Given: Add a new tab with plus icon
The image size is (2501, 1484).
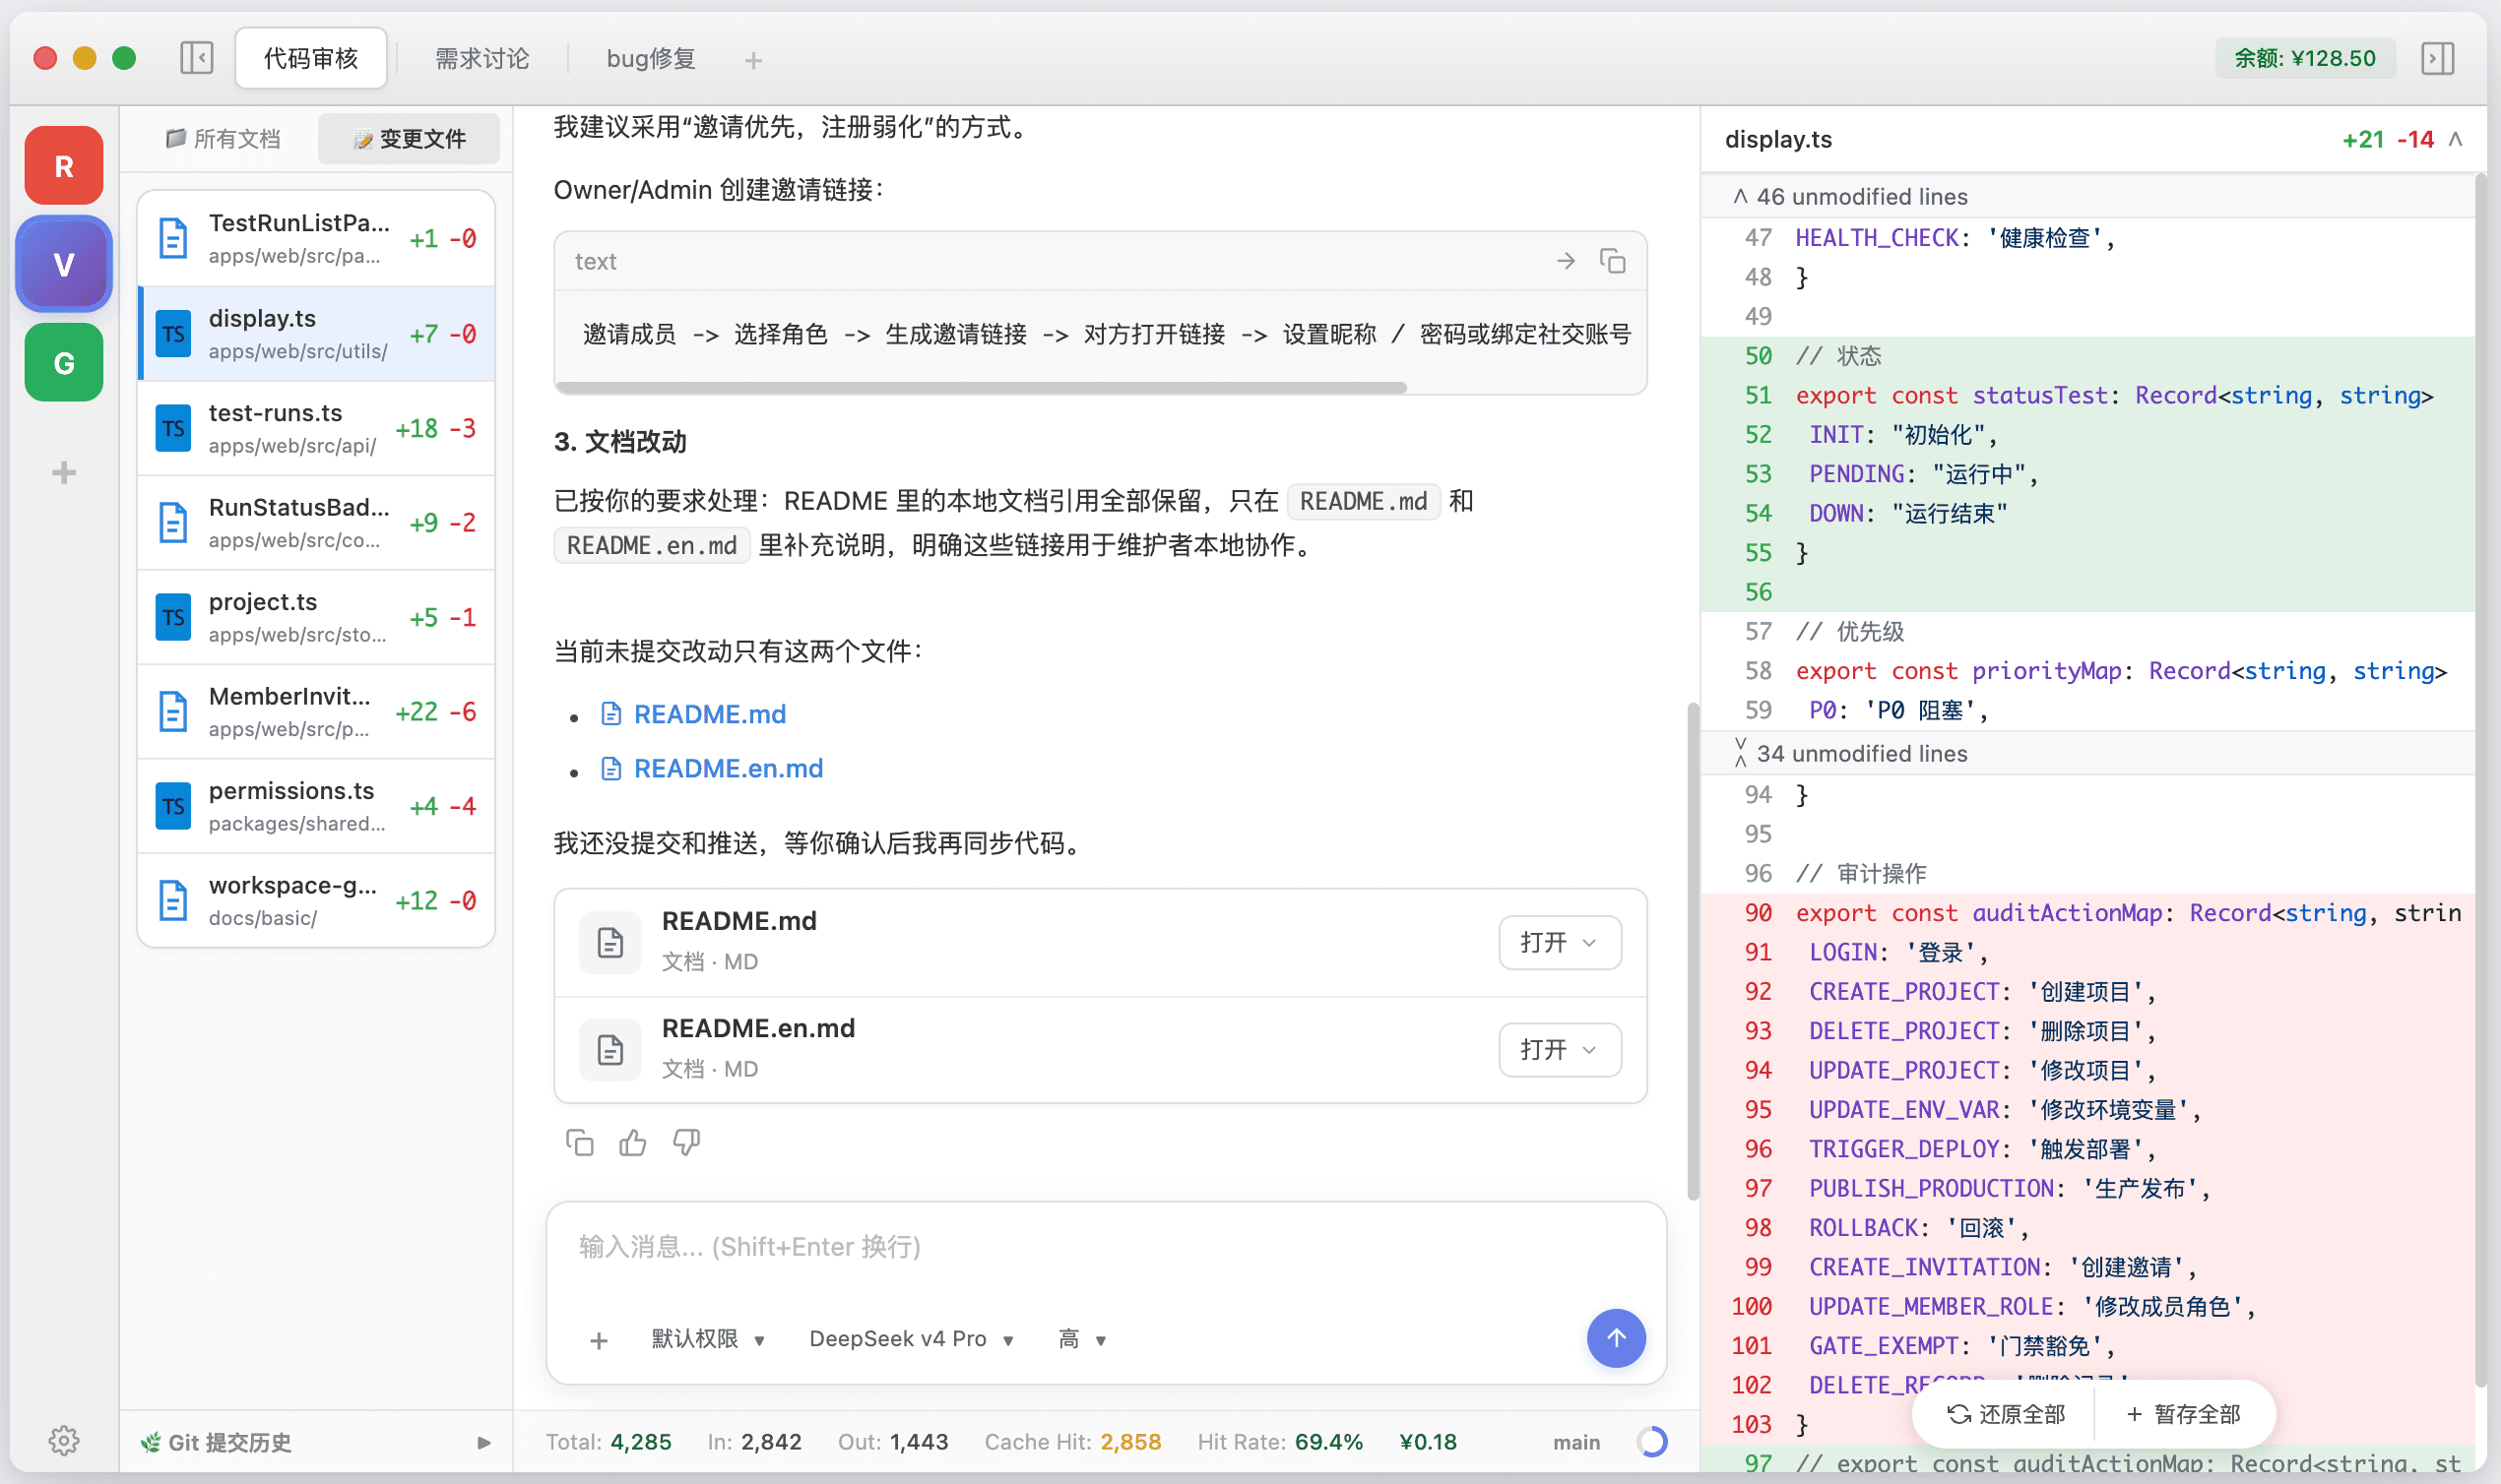Looking at the screenshot, I should tap(753, 60).
